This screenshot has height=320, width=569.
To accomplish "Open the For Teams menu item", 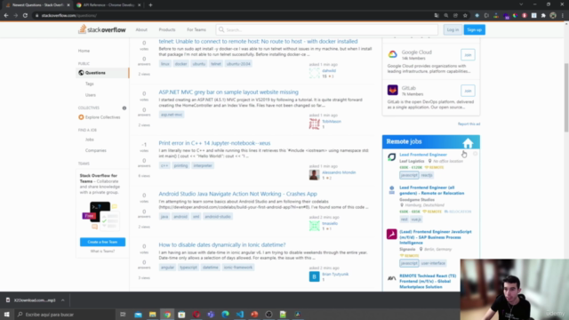I will [196, 29].
